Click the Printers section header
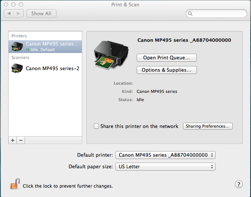Screen dimensions: 251x197 tap(19, 36)
